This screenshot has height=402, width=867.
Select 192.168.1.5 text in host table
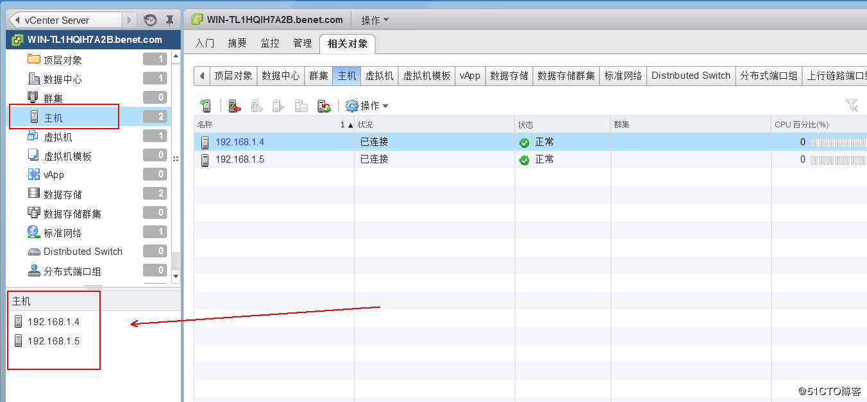tap(240, 159)
